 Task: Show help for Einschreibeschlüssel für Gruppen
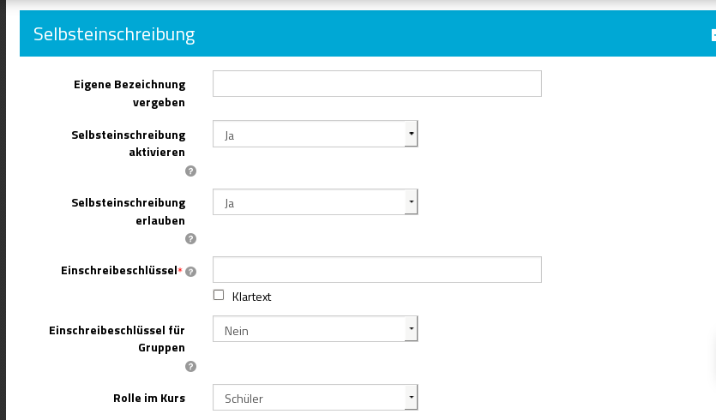coord(190,367)
